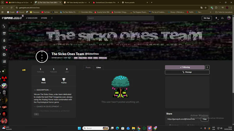Open the lightning bolt flag community in sidebar
Image resolution: width=234 pixels, height=131 pixels.
4,86
